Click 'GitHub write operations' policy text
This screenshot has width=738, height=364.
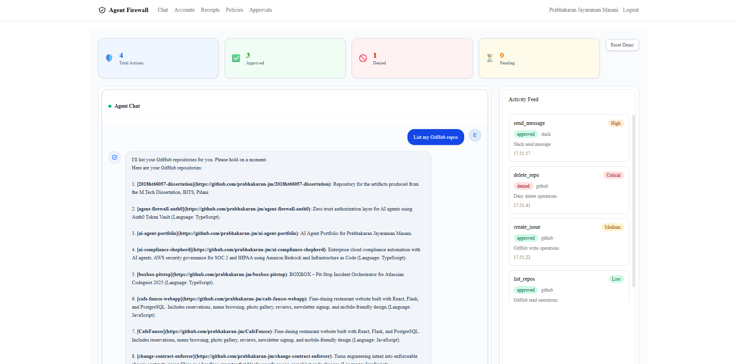pyautogui.click(x=536, y=248)
